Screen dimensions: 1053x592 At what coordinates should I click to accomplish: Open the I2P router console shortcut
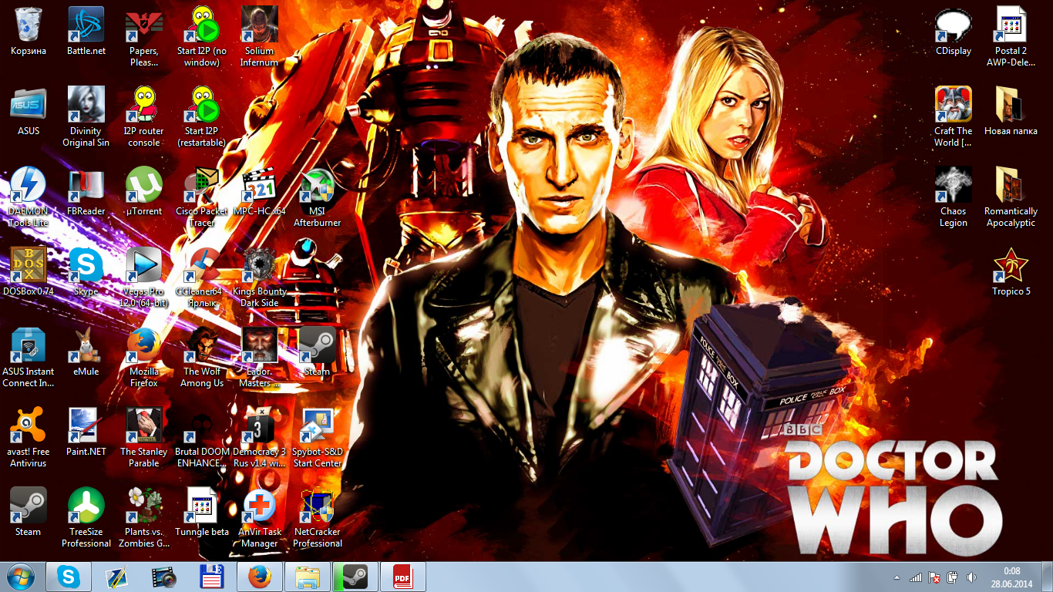[144, 117]
